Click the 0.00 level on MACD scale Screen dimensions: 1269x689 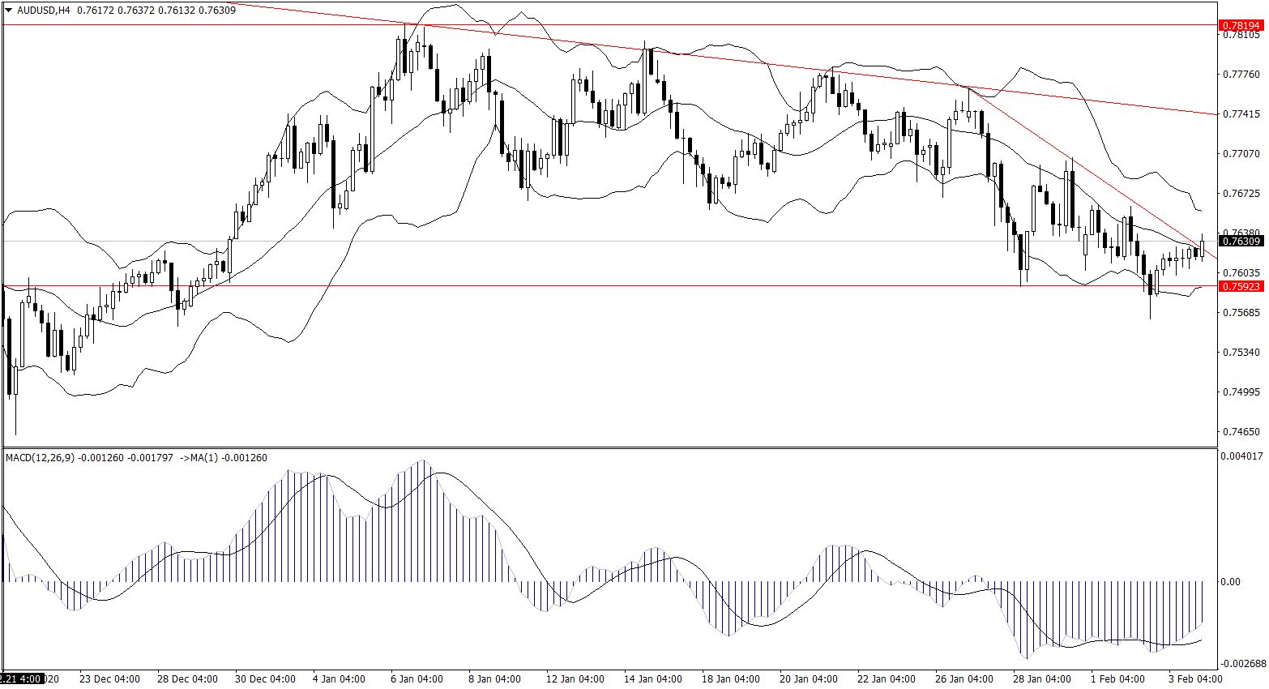point(1230,581)
